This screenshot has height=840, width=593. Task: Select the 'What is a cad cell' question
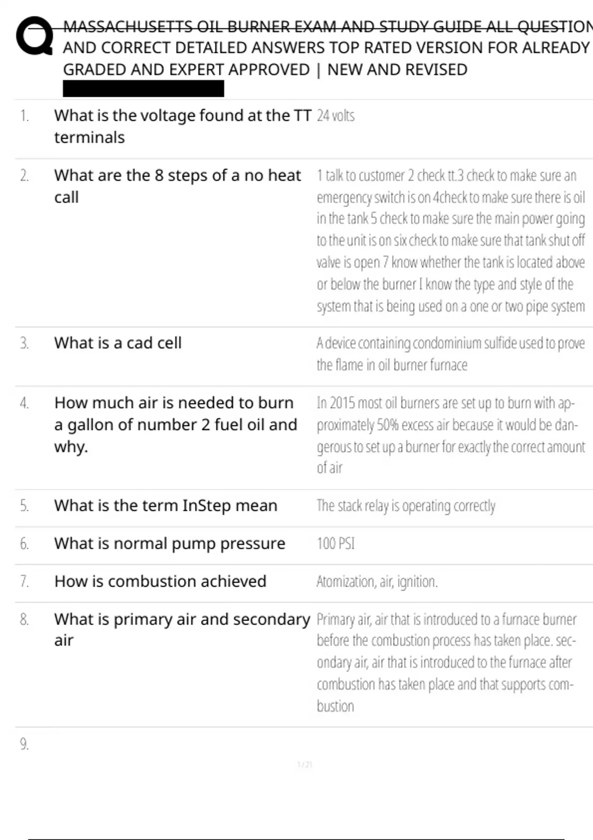coord(118,343)
